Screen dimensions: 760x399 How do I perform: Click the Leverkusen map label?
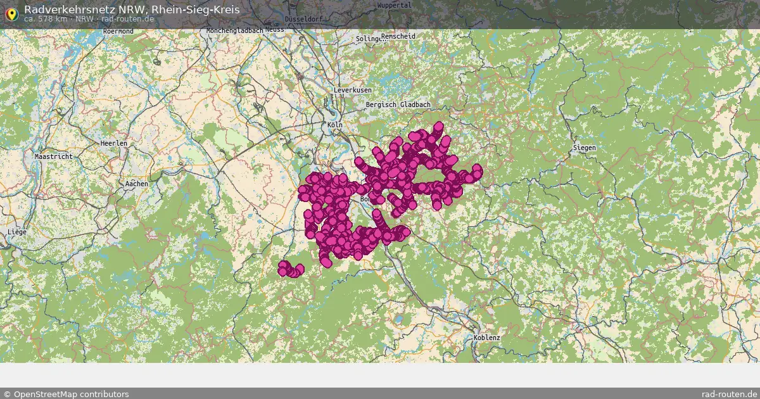click(353, 91)
